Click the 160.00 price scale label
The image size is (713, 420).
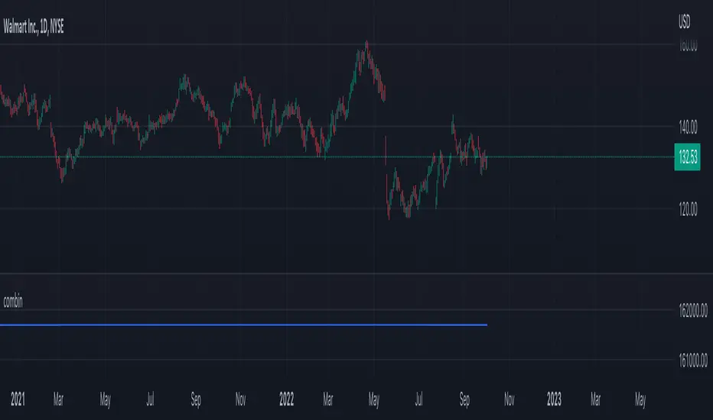[689, 45]
